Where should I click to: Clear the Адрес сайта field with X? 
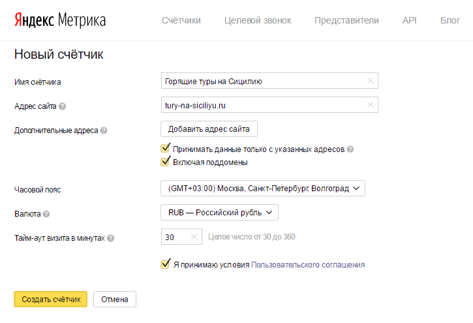click(x=370, y=105)
